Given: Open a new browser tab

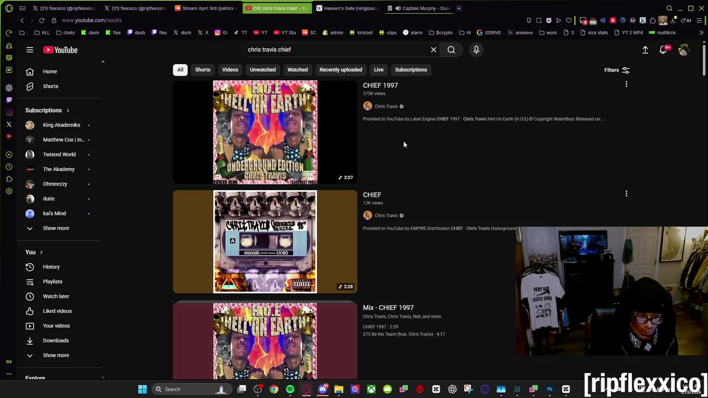Looking at the screenshot, I should click(x=459, y=8).
